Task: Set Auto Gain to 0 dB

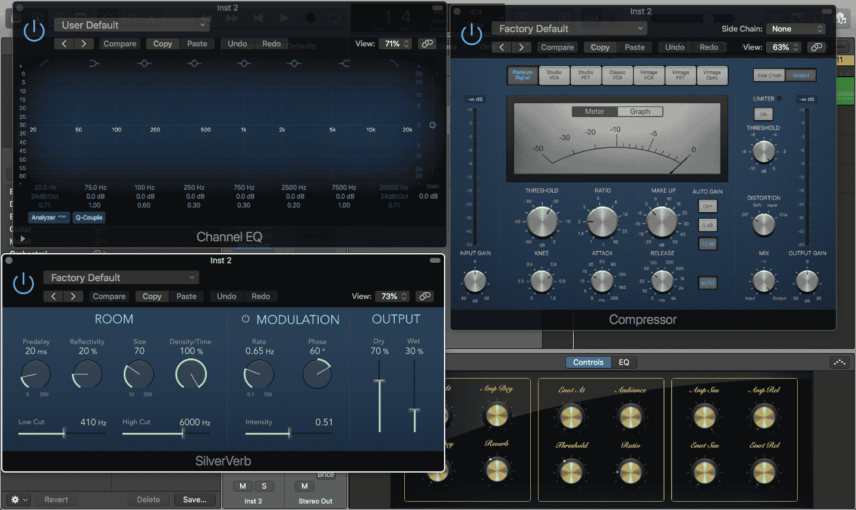Action: pyautogui.click(x=707, y=225)
